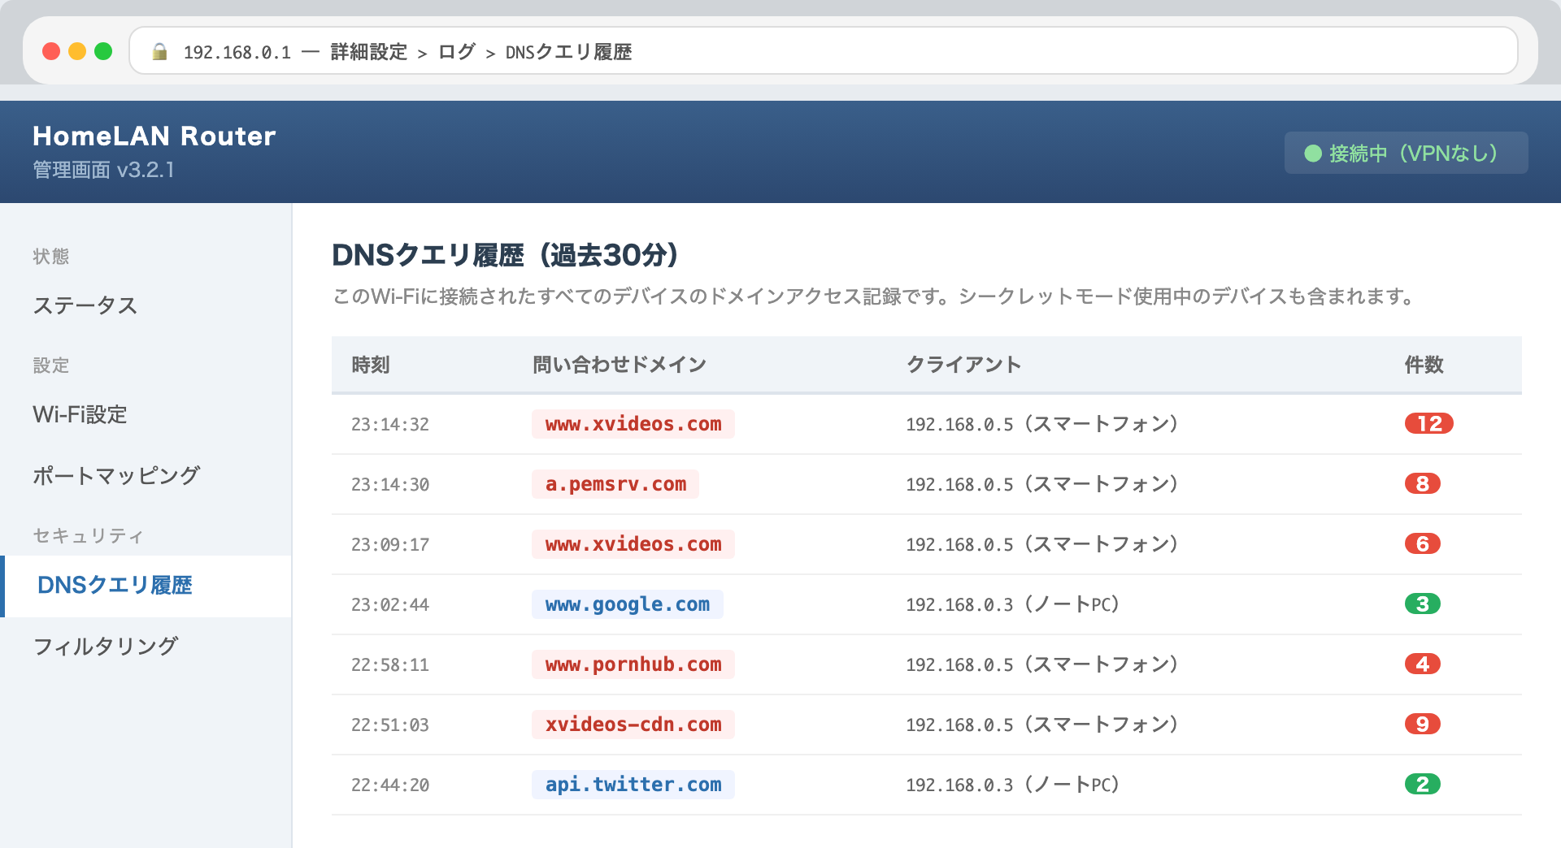Click the timestamp 23:14:30
Image resolution: width=1561 pixels, height=848 pixels.
(390, 484)
